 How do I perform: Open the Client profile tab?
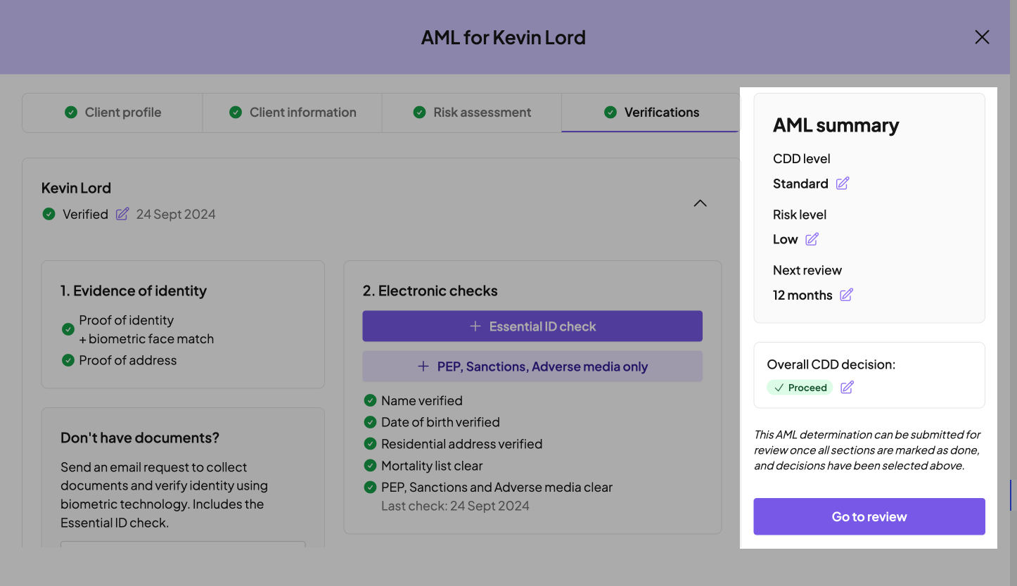pyautogui.click(x=113, y=113)
